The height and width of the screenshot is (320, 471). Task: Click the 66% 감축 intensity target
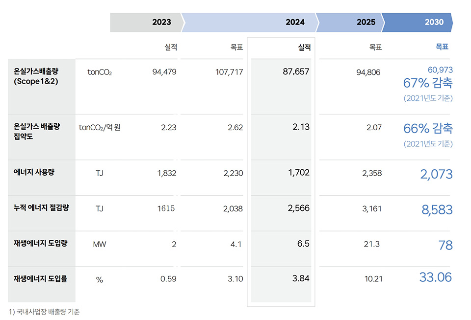427,129
